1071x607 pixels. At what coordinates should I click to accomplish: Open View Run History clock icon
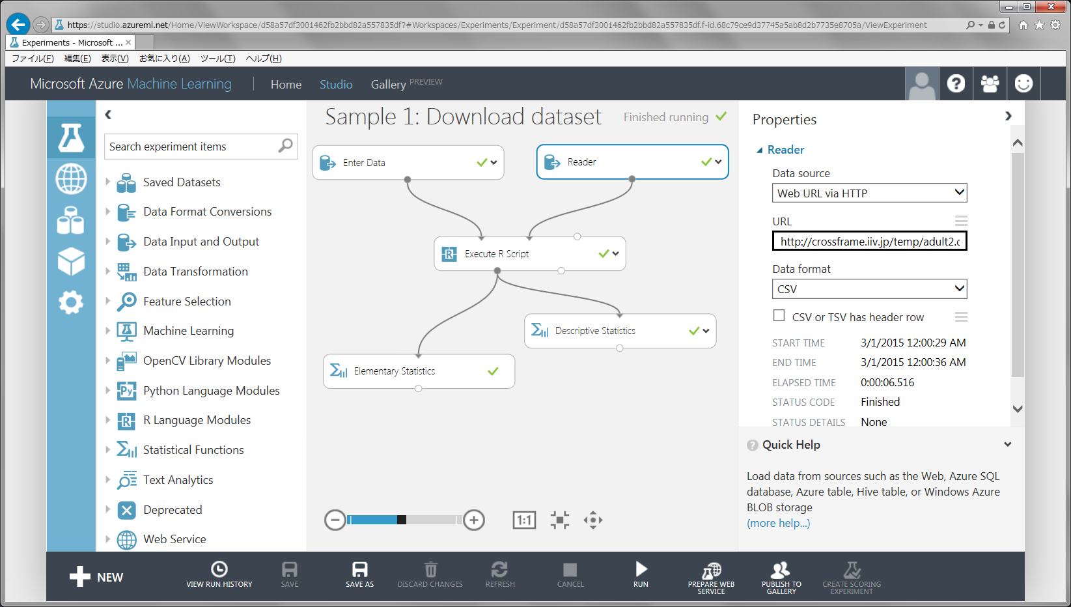(x=219, y=570)
